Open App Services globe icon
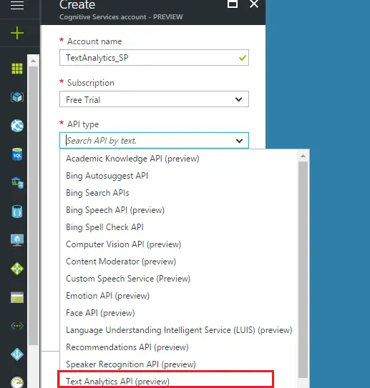Screen dimensions: 370x388 [x=17, y=126]
